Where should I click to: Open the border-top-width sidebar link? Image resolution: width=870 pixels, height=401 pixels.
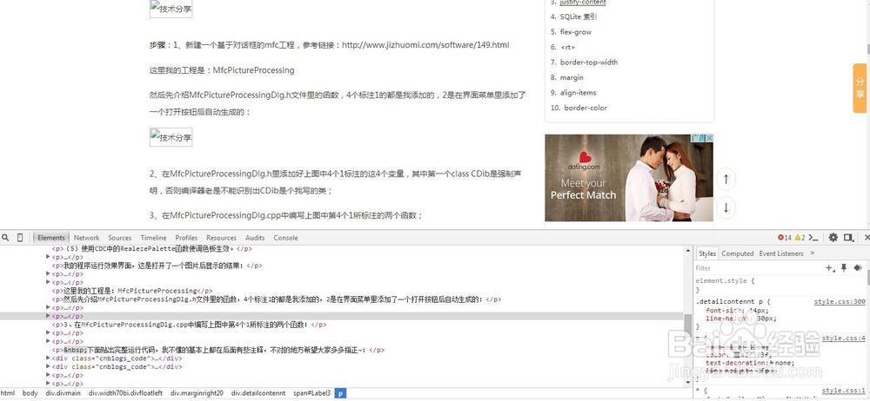(x=589, y=62)
